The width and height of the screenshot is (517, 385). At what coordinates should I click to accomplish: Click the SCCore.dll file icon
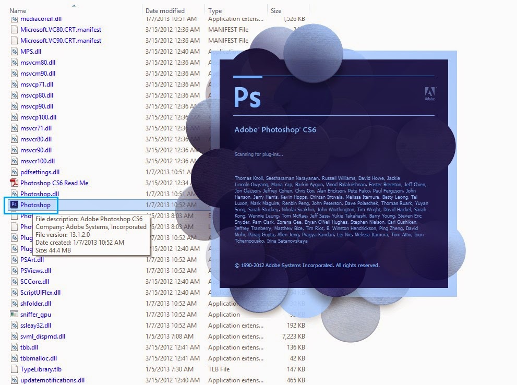[x=14, y=282]
